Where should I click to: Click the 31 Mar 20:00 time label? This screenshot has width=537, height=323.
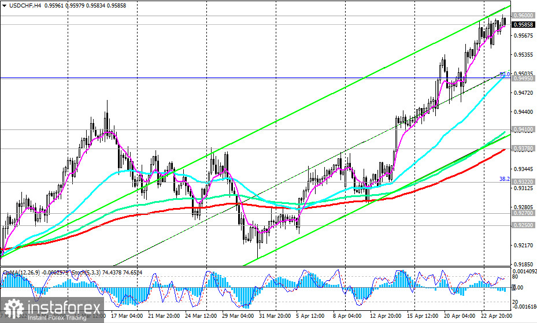click(x=275, y=315)
